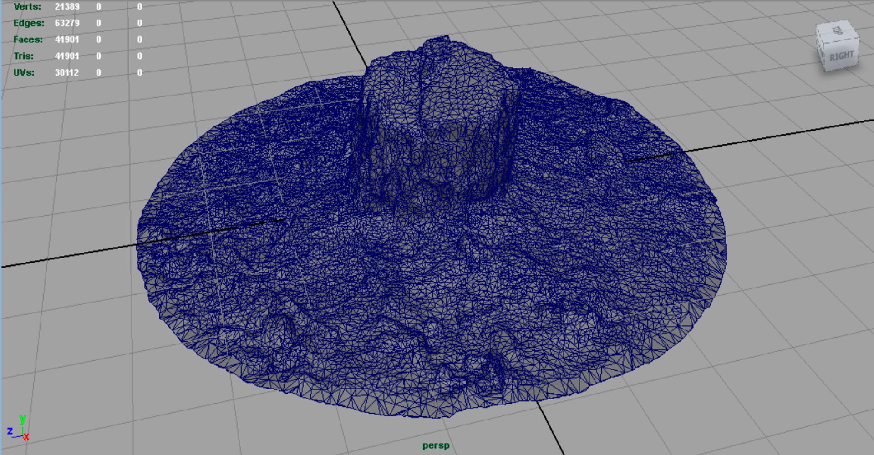
Task: Click the XYZ axis orientation gizmo
Action: click(18, 428)
